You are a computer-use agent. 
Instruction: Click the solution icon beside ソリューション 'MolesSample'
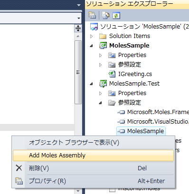pos(94,27)
